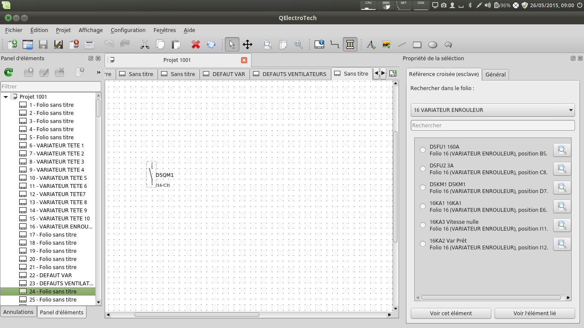Activate the move/pan view tool

coord(248,44)
